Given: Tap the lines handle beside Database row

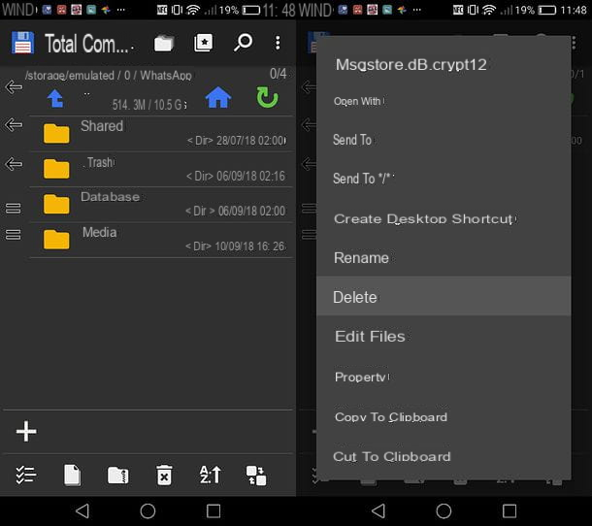Looking at the screenshot, I should [14, 208].
